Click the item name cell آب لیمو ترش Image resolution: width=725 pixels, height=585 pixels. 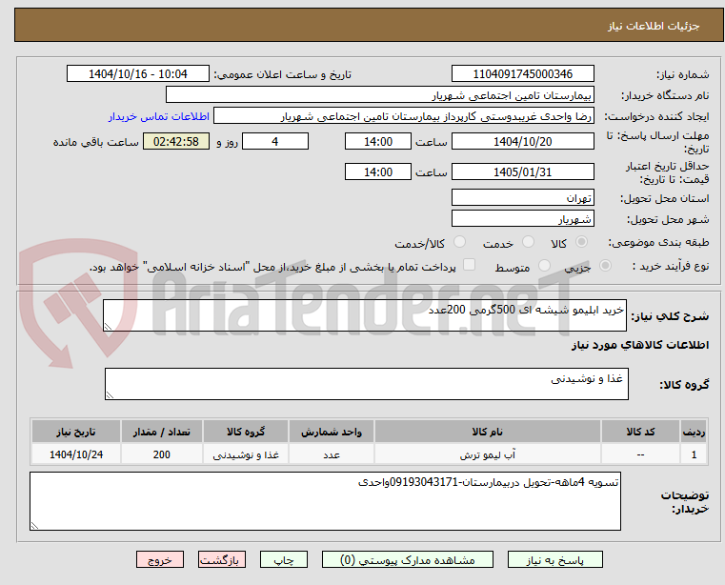coord(488,455)
